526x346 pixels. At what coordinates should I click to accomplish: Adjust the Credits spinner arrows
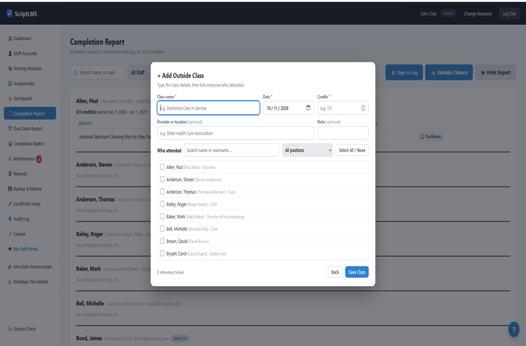363,108
